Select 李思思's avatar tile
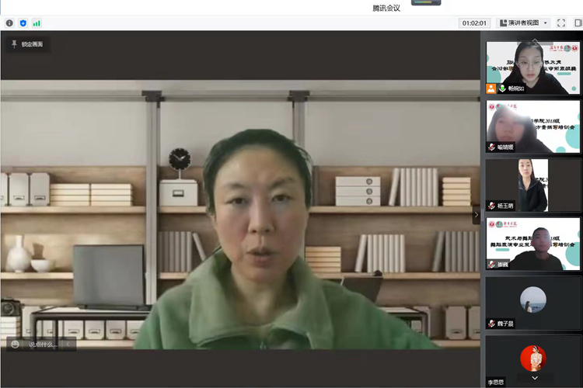Image resolution: width=583 pixels, height=388 pixels. (x=532, y=360)
